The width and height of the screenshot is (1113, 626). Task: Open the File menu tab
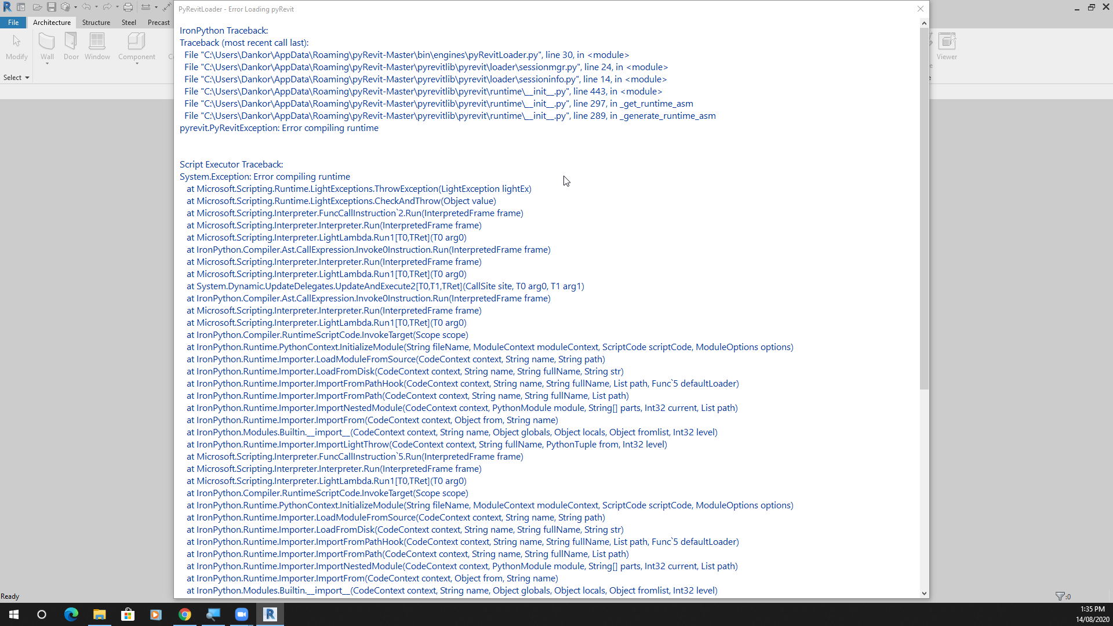[13, 23]
